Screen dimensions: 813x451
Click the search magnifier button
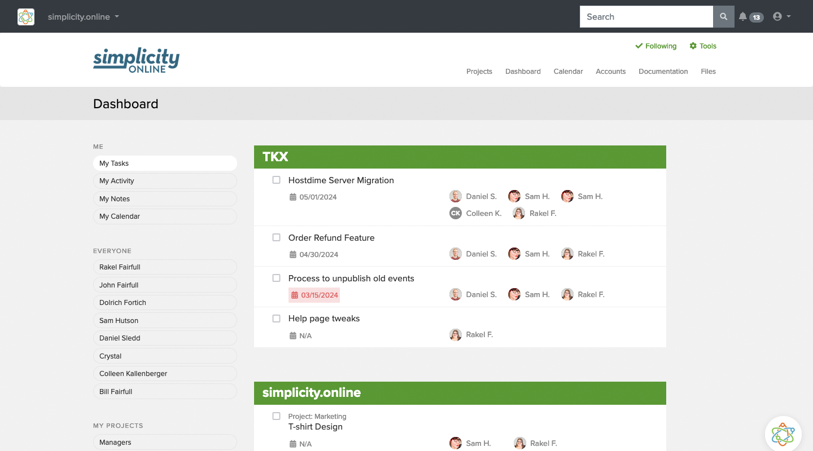[x=724, y=17]
